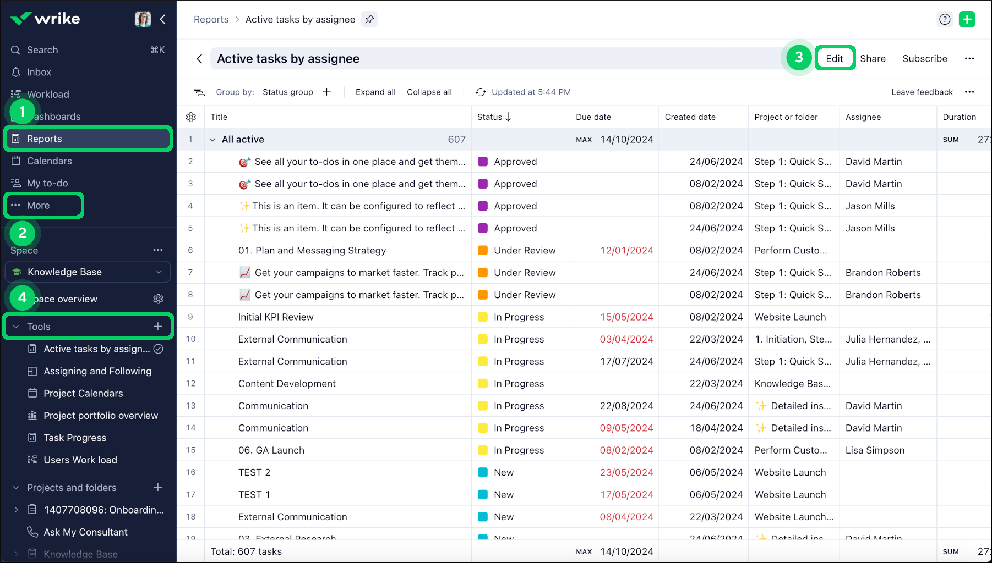Screen dimensions: 992x563
Task: Open Calendars in the sidebar
Action: pyautogui.click(x=49, y=161)
